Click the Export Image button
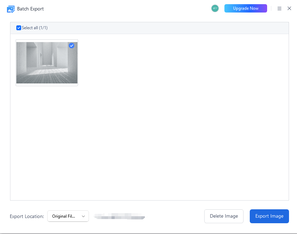 [x=269, y=216]
